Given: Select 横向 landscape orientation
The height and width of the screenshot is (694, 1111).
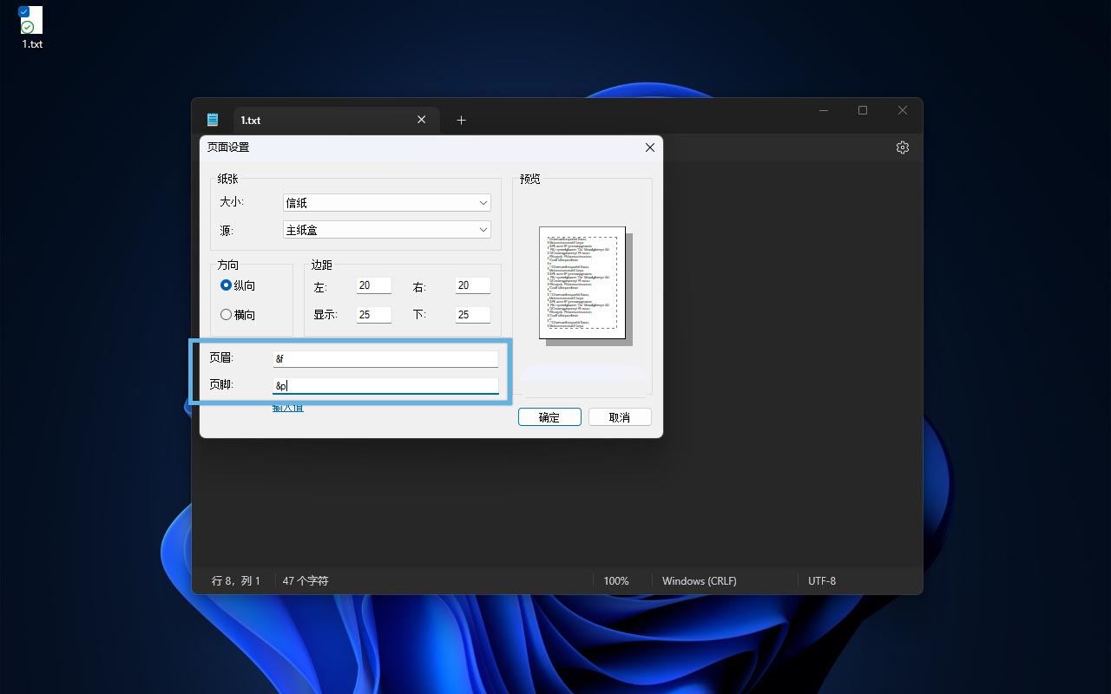Looking at the screenshot, I should [227, 315].
